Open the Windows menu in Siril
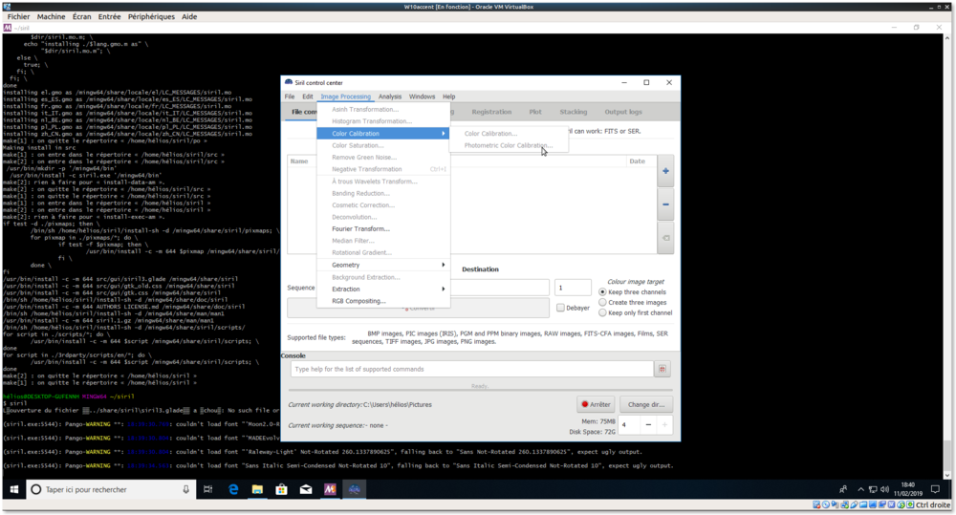Image resolution: width=956 pixels, height=515 pixels. [x=422, y=97]
